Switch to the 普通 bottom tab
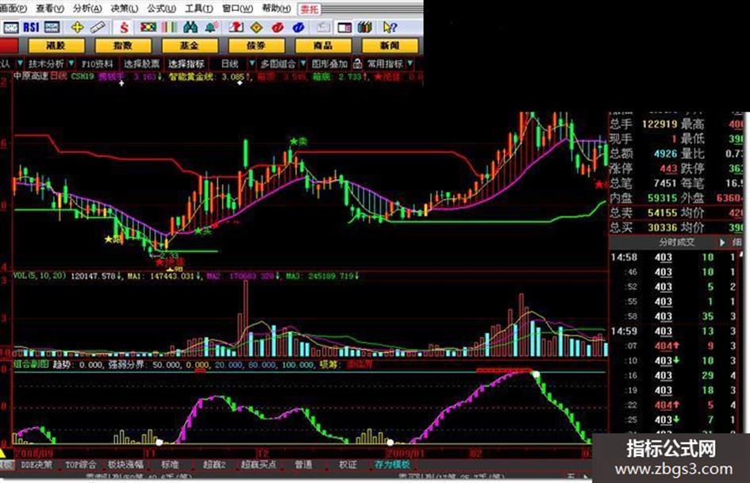Screen dimensions: 750x483 pyautogui.click(x=303, y=464)
